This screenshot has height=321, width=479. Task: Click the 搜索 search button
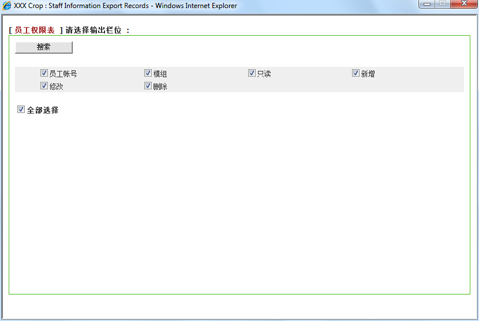click(x=44, y=47)
